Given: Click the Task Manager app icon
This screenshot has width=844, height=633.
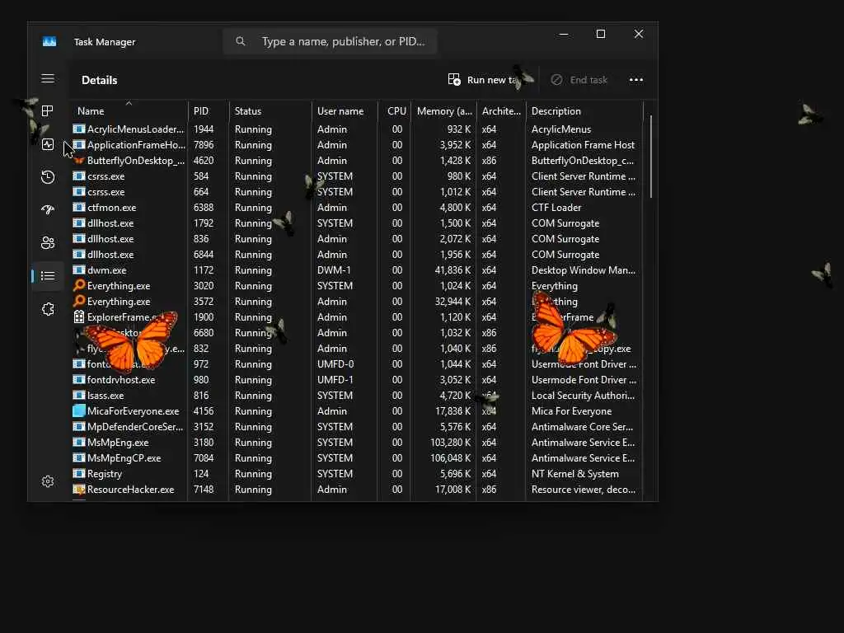Looking at the screenshot, I should (x=49, y=41).
